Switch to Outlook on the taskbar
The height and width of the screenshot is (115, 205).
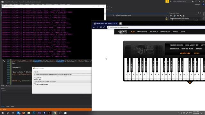pos(18,113)
